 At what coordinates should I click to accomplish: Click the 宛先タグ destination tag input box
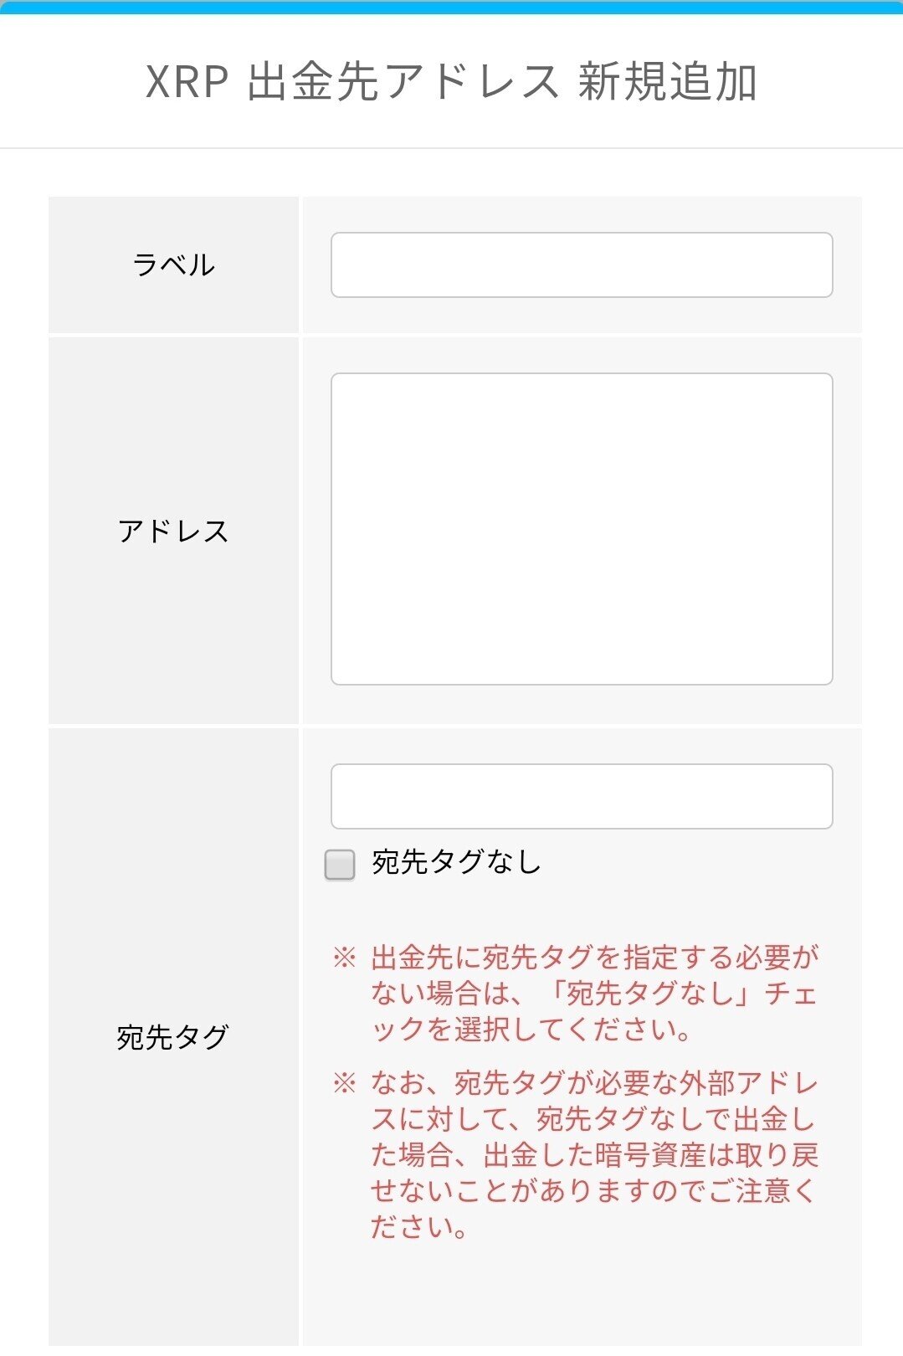pos(582,795)
